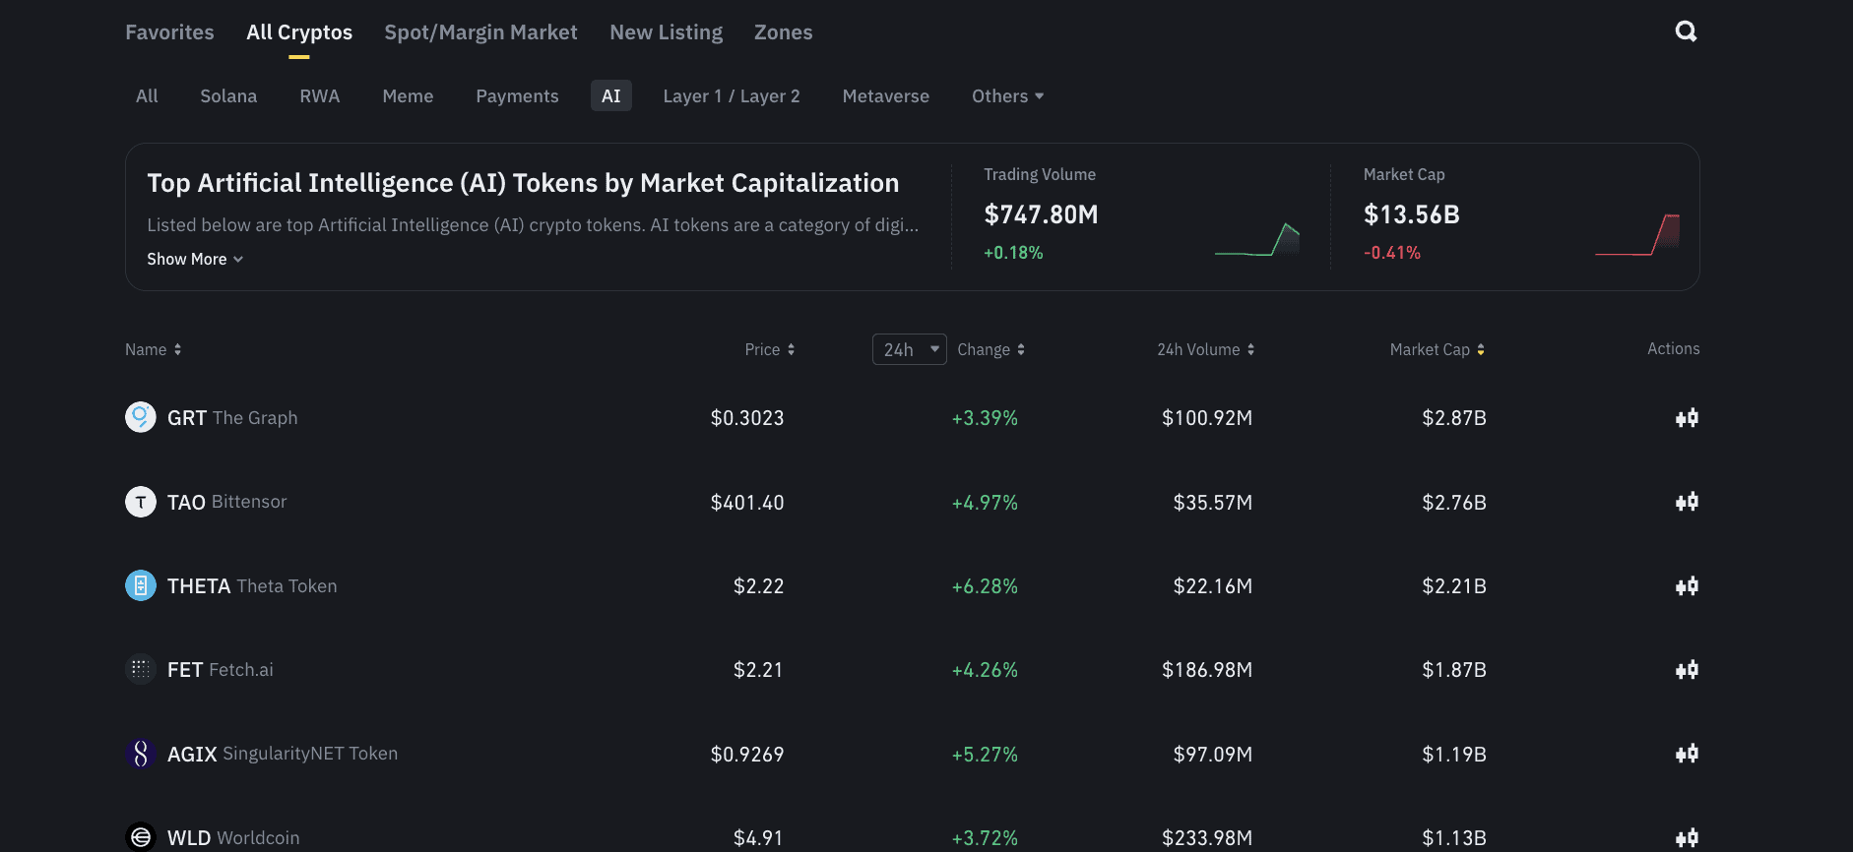Open the FET Fetch.ai row link

coord(221,670)
